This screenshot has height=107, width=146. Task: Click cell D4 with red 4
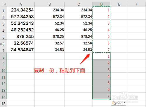(x=101, y=30)
